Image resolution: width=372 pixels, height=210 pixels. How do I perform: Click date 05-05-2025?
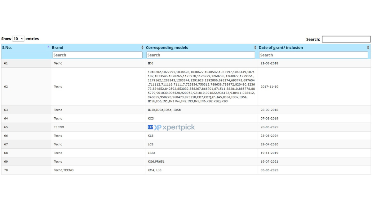click(x=269, y=170)
